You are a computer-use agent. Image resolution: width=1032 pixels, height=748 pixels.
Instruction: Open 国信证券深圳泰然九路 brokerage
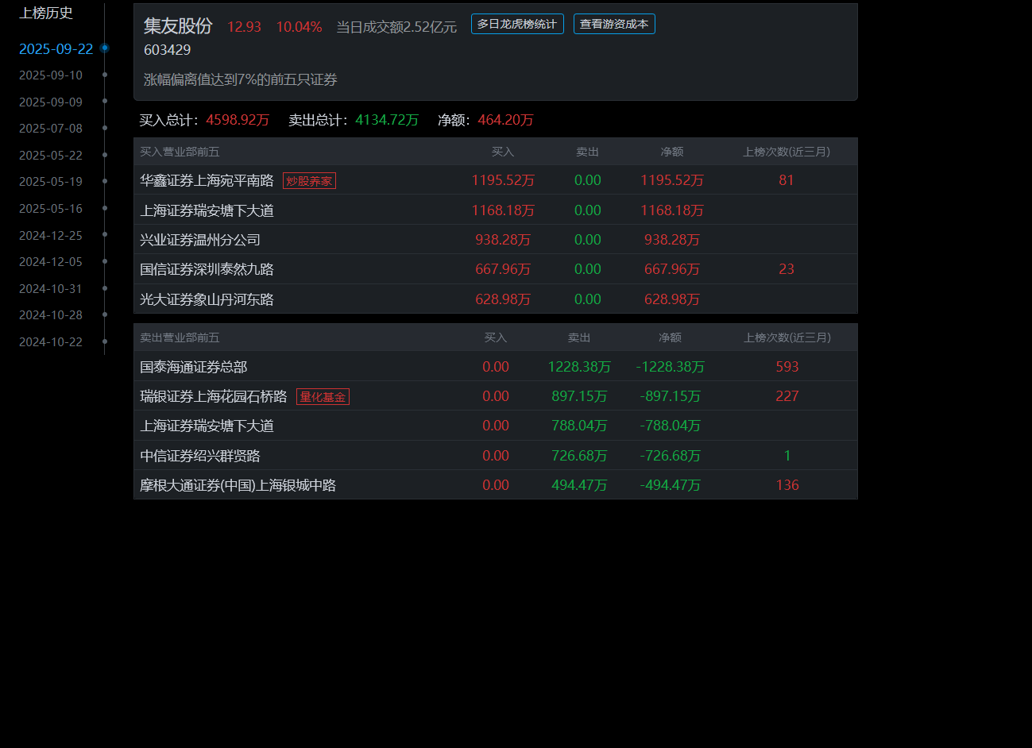pos(207,269)
